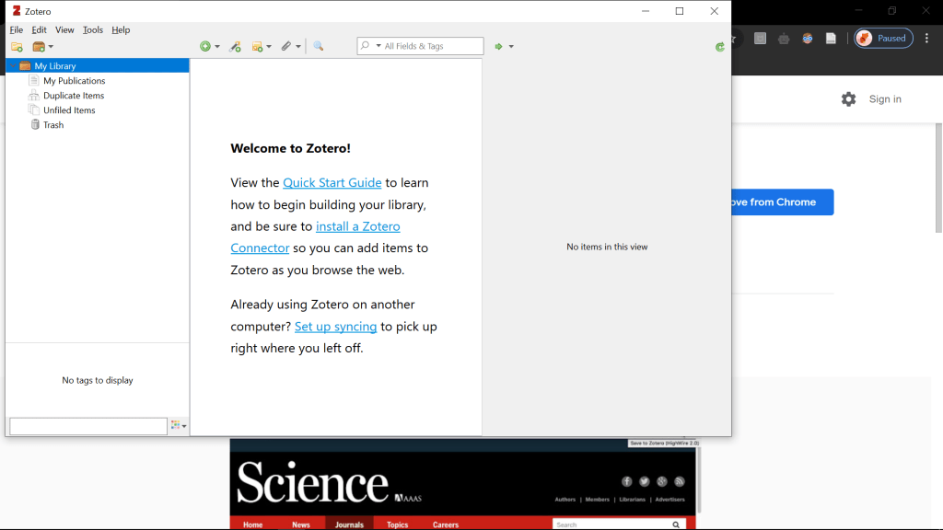This screenshot has width=943, height=530.
Task: Open the Tools menu
Action: click(93, 29)
